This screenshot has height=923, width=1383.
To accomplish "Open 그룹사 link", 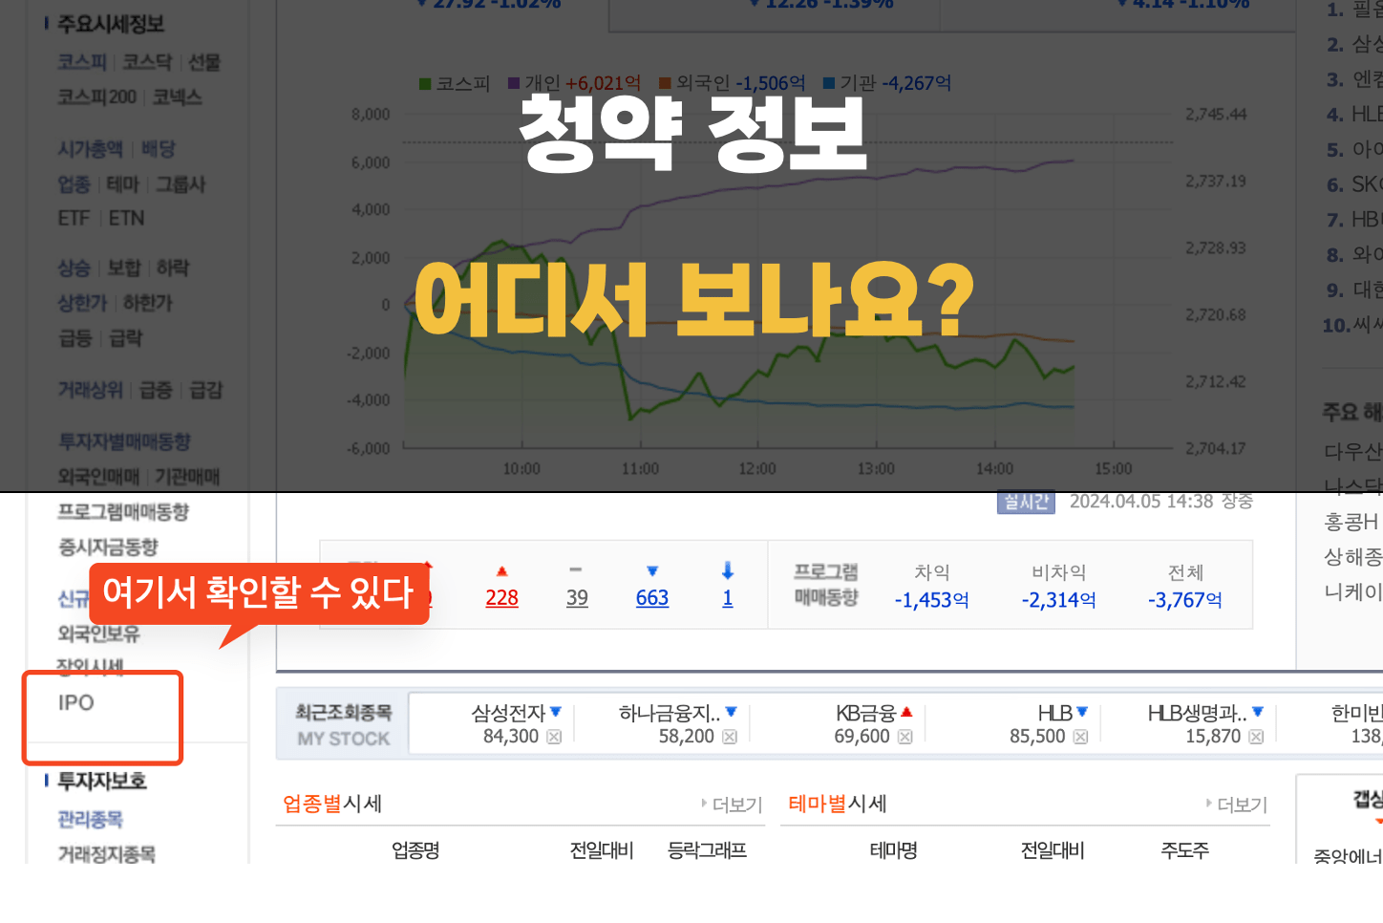I will coord(181,184).
